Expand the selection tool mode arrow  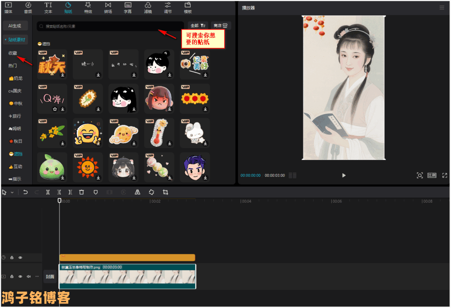[x=12, y=193]
